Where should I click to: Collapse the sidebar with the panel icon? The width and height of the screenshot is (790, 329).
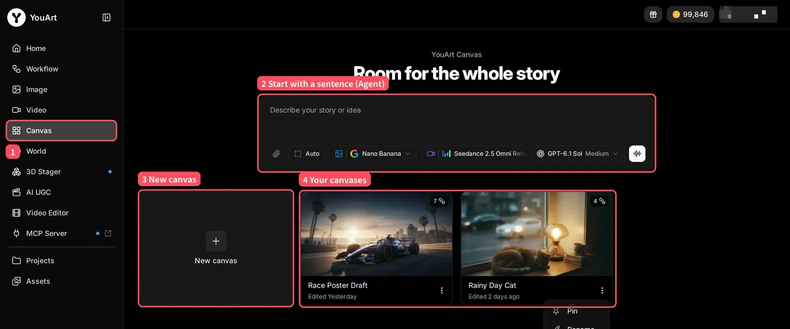pos(106,17)
